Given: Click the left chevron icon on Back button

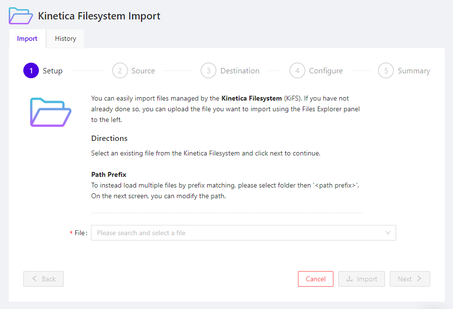Looking at the screenshot, I should (x=35, y=279).
